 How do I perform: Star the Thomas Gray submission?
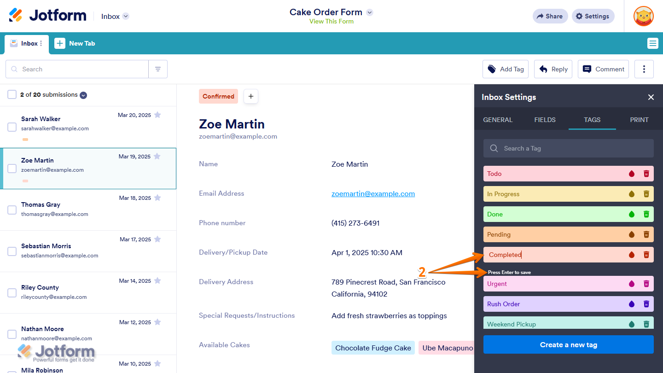click(x=157, y=198)
